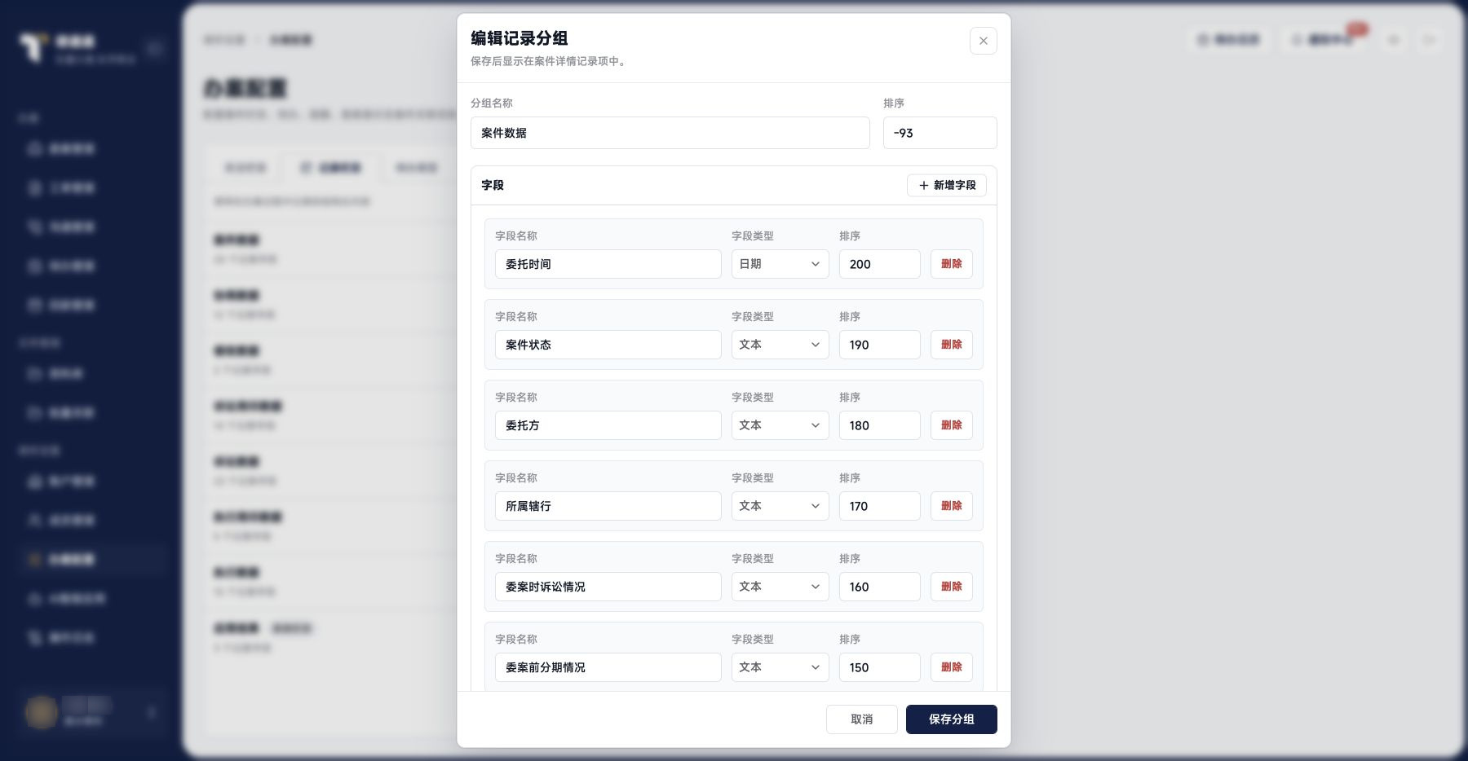Screen dimensions: 1468x761
Task: Click the sort order input showing 190
Action: tap(879, 345)
